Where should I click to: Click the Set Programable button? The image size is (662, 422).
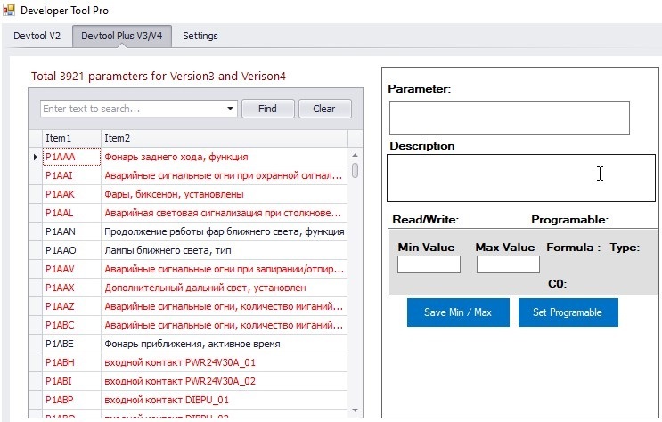(x=568, y=312)
